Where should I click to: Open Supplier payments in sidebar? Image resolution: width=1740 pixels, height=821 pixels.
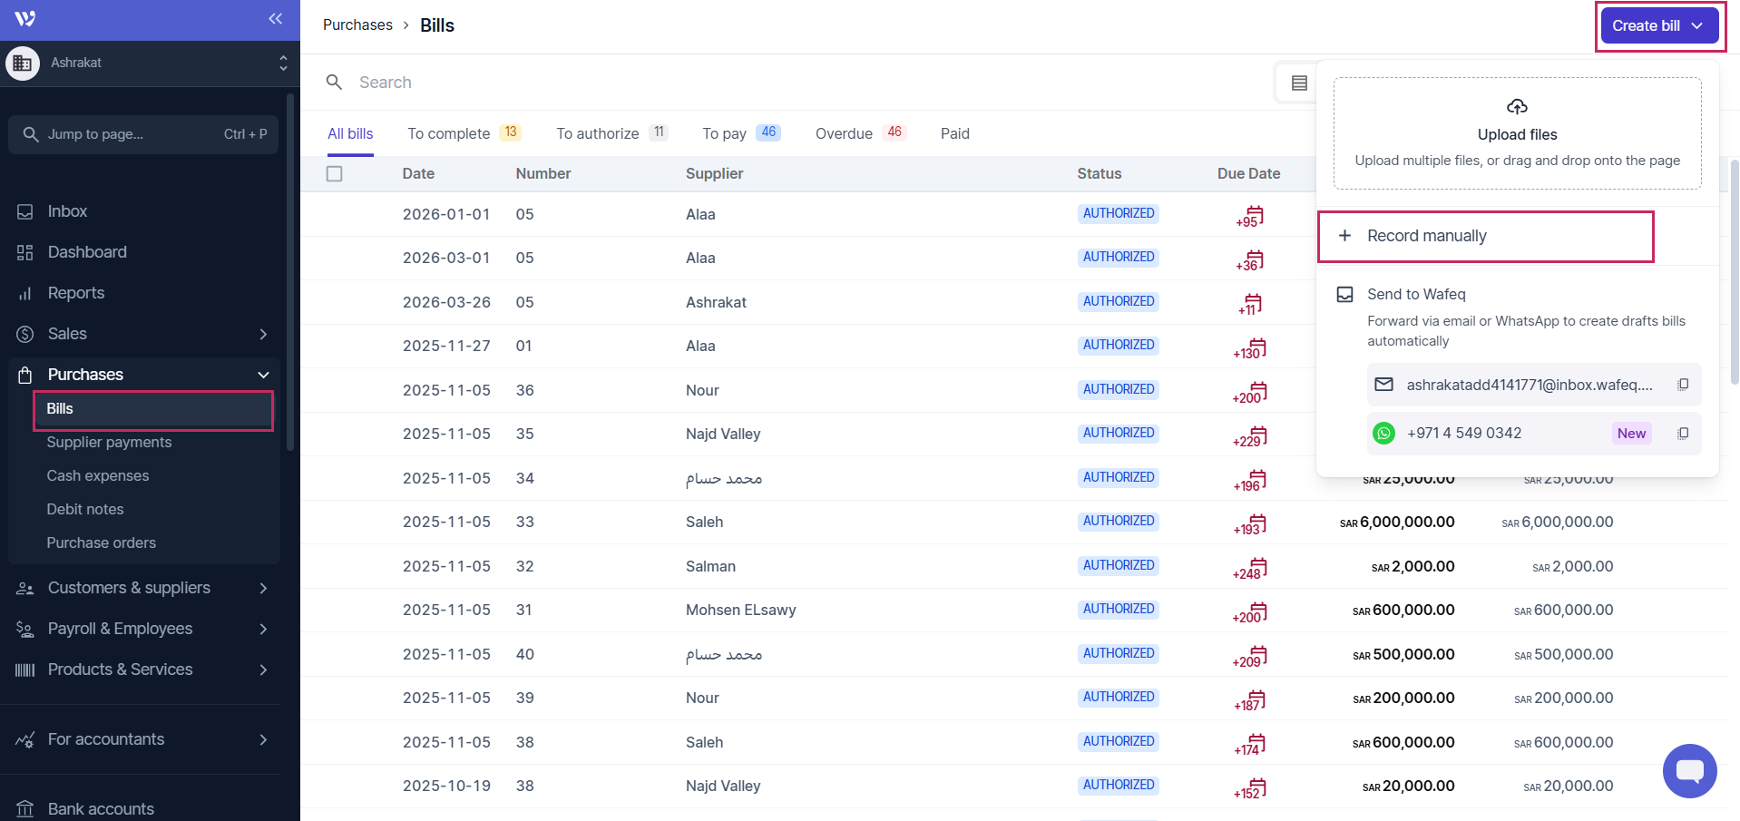pos(109,442)
